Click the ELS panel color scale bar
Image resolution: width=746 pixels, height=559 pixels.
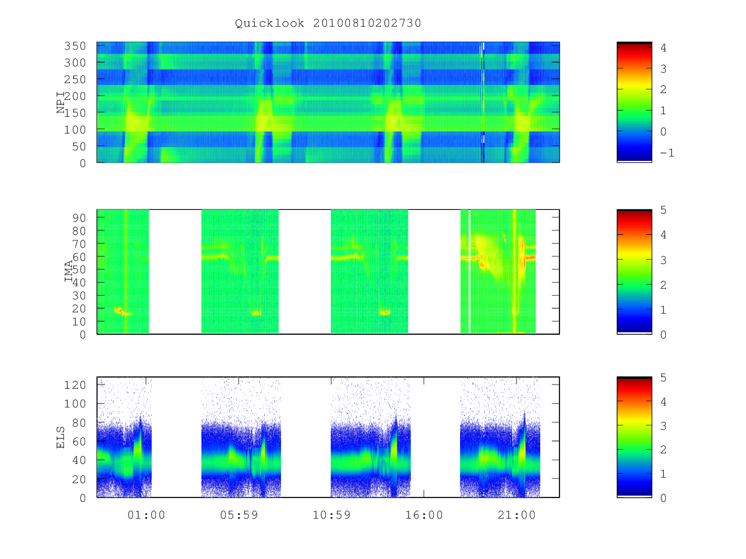(634, 437)
